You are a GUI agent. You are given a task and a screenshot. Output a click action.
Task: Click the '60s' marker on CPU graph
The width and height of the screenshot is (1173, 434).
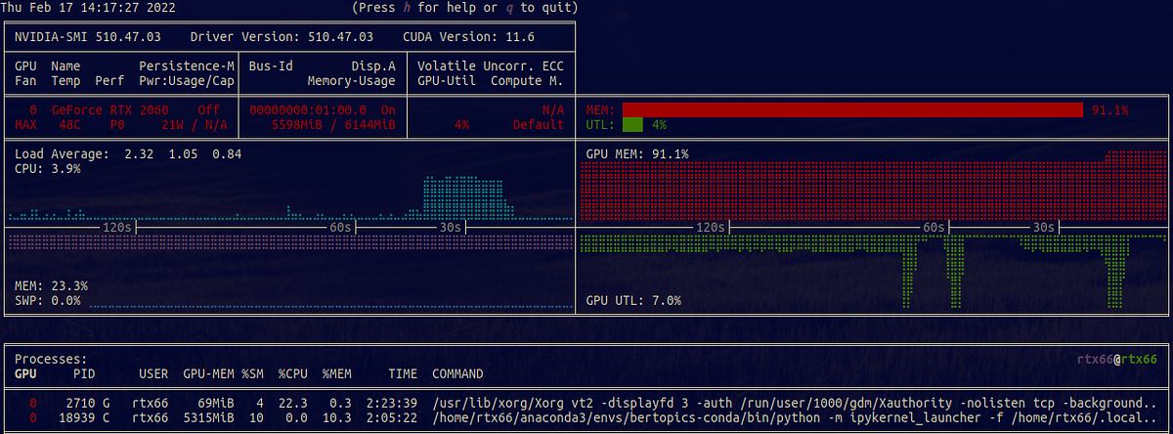[341, 228]
